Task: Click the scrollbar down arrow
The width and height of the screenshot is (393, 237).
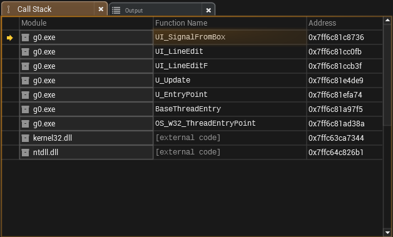Action: [387, 232]
